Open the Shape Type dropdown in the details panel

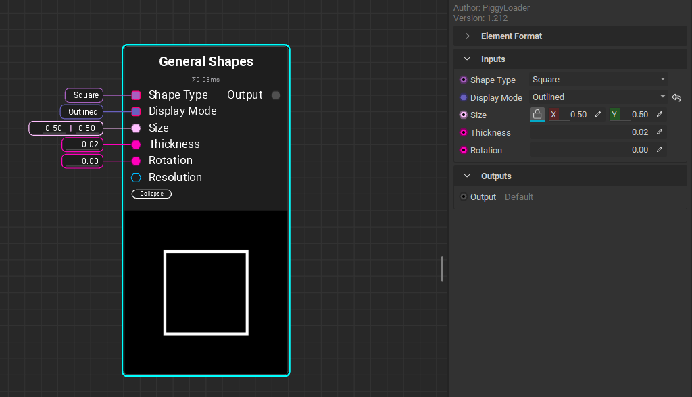[x=598, y=80]
